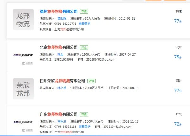Click the website name 广东龙邦物流有限公司
Screen dimensions: 190x136
tap(69, 132)
